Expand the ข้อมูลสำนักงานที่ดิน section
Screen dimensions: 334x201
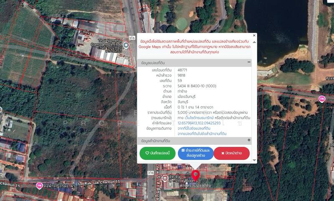249,140
